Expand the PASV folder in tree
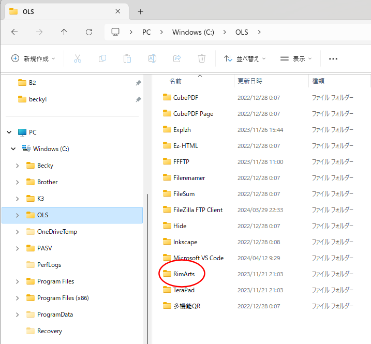The height and width of the screenshot is (344, 371). coord(17,248)
